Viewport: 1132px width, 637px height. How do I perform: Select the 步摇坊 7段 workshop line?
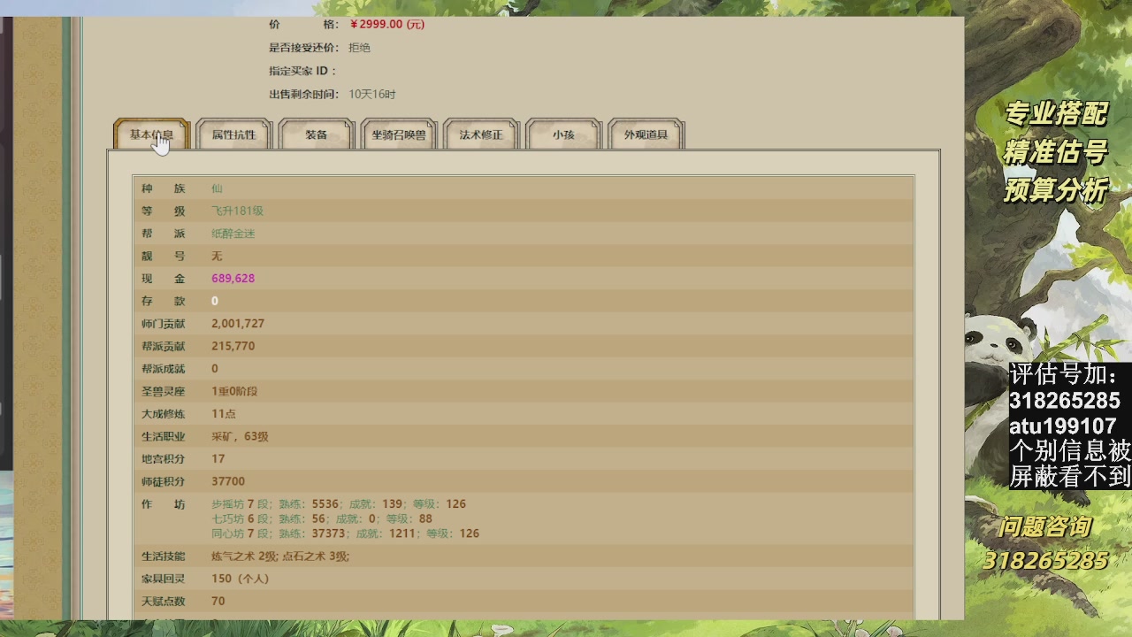tap(339, 504)
